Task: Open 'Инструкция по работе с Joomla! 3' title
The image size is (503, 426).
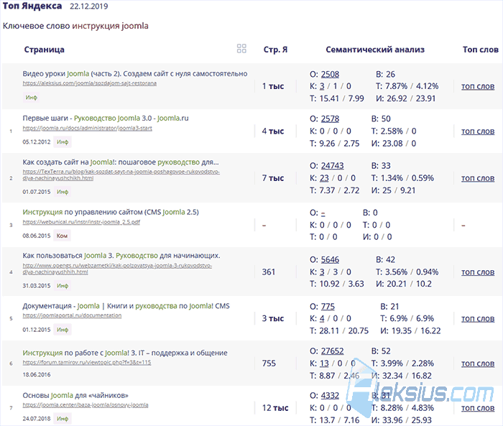Action: [125, 353]
